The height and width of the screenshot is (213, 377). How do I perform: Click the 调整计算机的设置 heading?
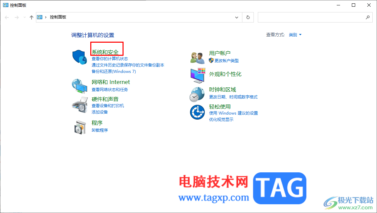93,35
